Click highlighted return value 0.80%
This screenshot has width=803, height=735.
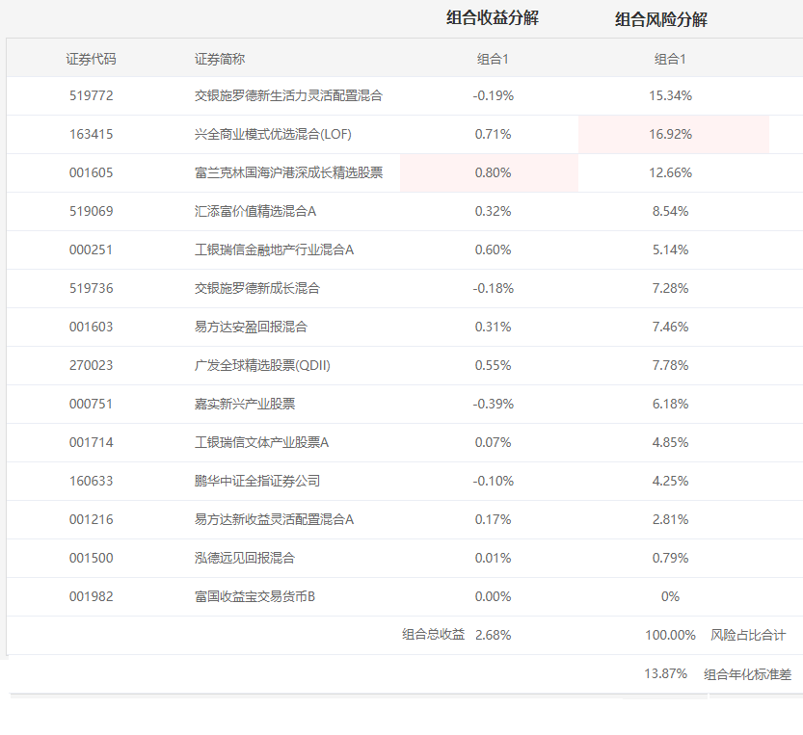[494, 172]
